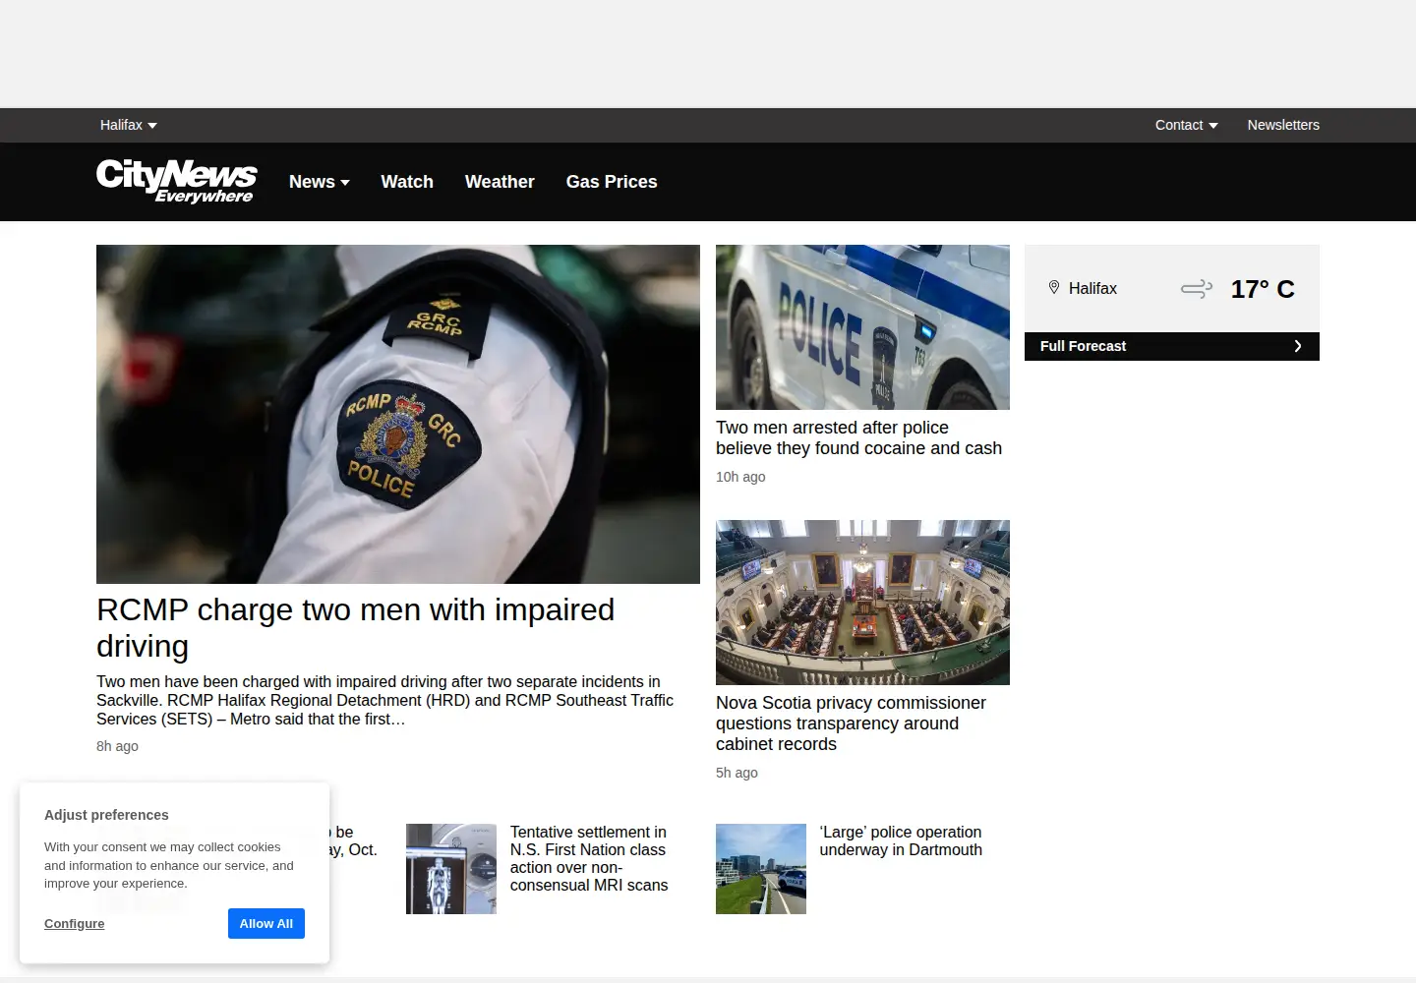Click the CityNews Everywhere logo
Screen dimensions: 1416x983
(177, 181)
